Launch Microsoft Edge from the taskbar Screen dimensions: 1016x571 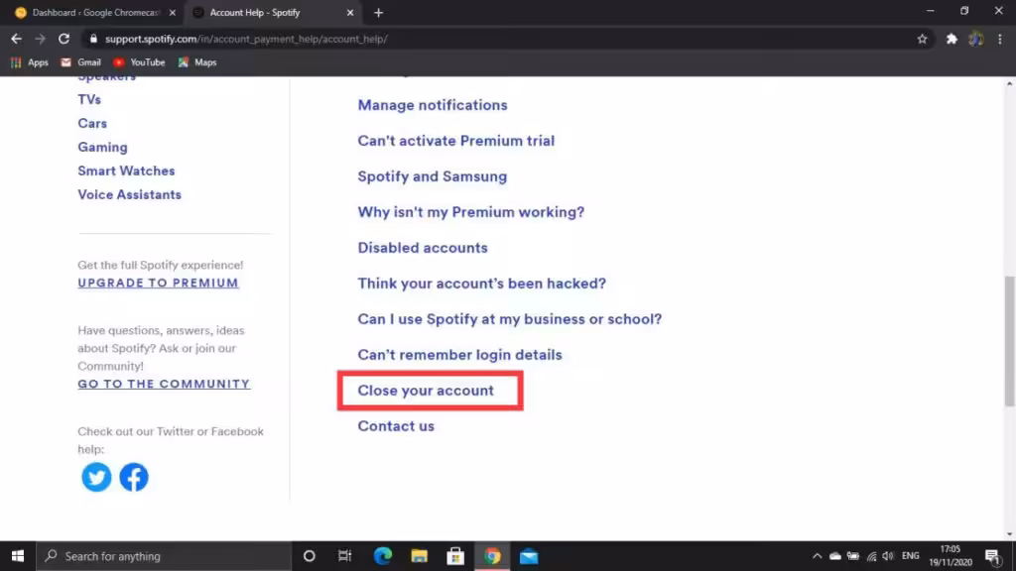point(383,556)
